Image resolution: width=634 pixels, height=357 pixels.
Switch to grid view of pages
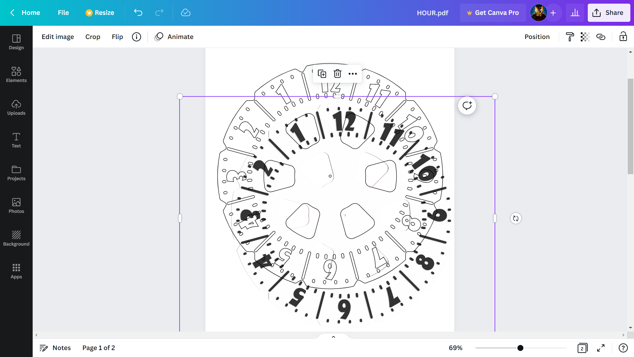[582, 348]
